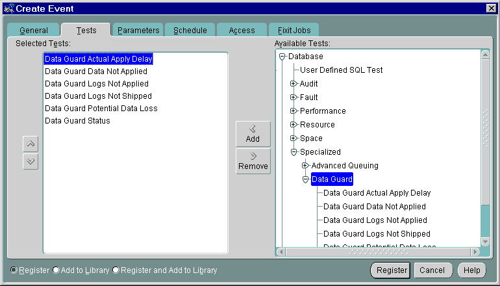The height and width of the screenshot is (286, 500).
Task: Expand the Space tree node
Action: coord(294,138)
